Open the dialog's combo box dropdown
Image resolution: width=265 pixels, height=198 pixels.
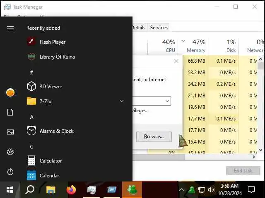click(x=167, y=101)
